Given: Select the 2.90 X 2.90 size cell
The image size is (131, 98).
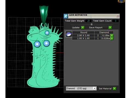Looking at the screenshot, I should pos(83,35).
